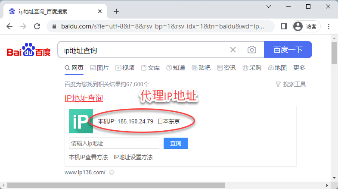Open 搜索工具 filter options
This screenshot has height=189, width=338.
291,84
